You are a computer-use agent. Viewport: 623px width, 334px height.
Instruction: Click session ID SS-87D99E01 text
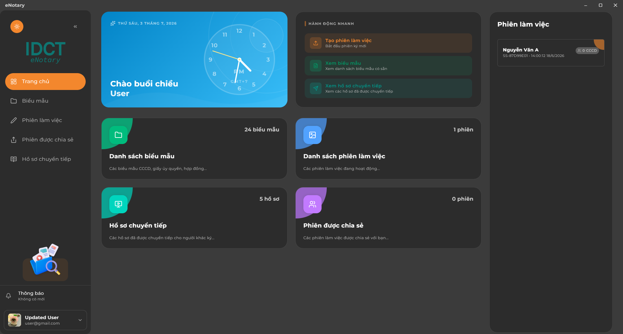[x=515, y=56]
